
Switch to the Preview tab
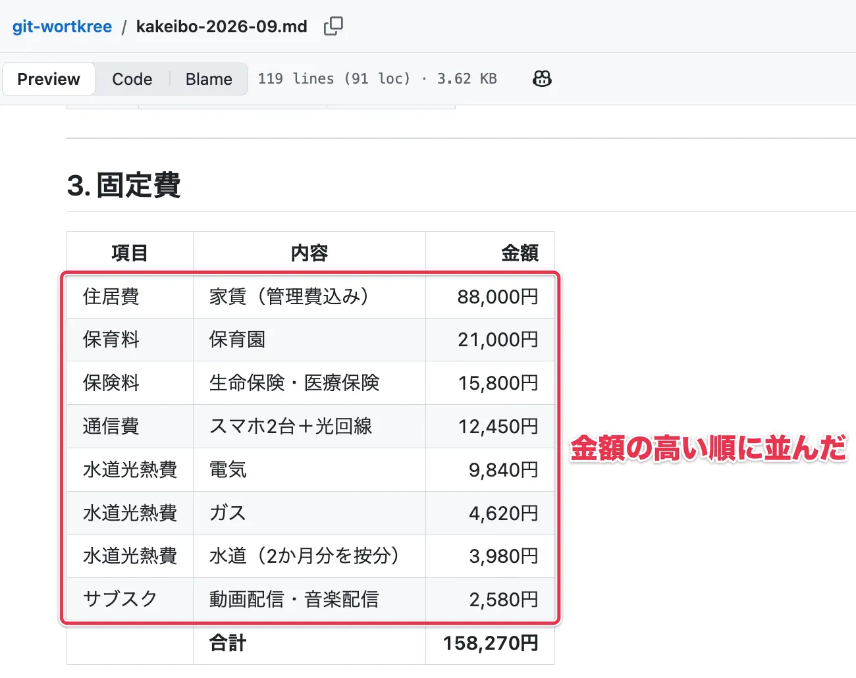coord(49,79)
